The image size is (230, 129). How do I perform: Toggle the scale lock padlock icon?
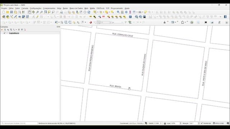[165, 123]
